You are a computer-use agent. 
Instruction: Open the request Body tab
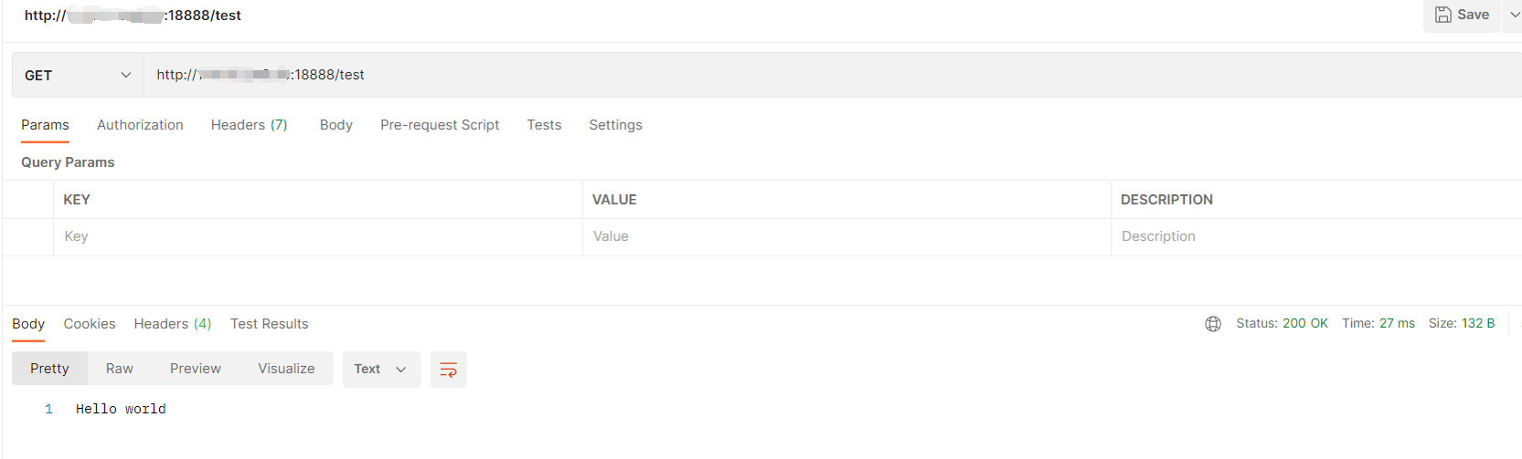(335, 125)
